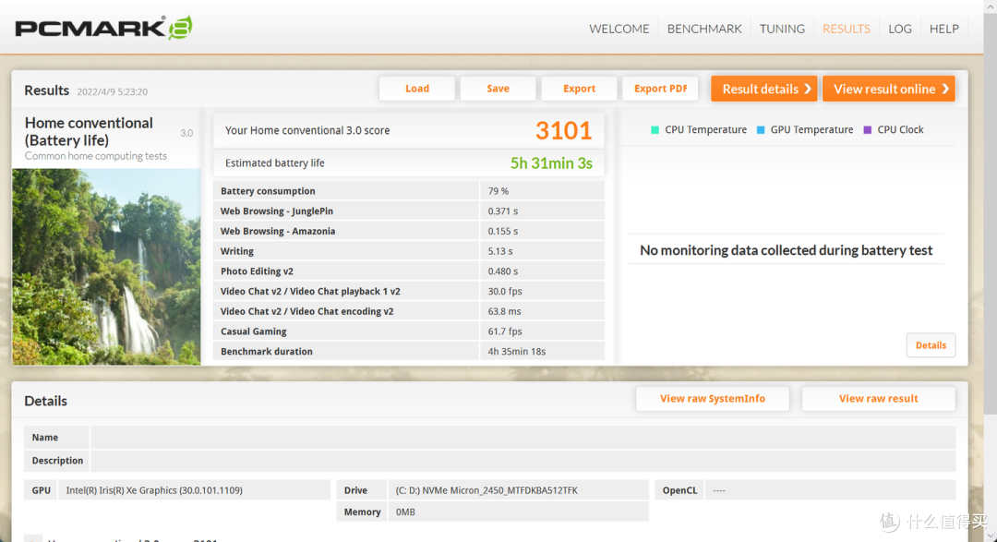
Task: Click the OpenCL value field
Action: pos(830,490)
